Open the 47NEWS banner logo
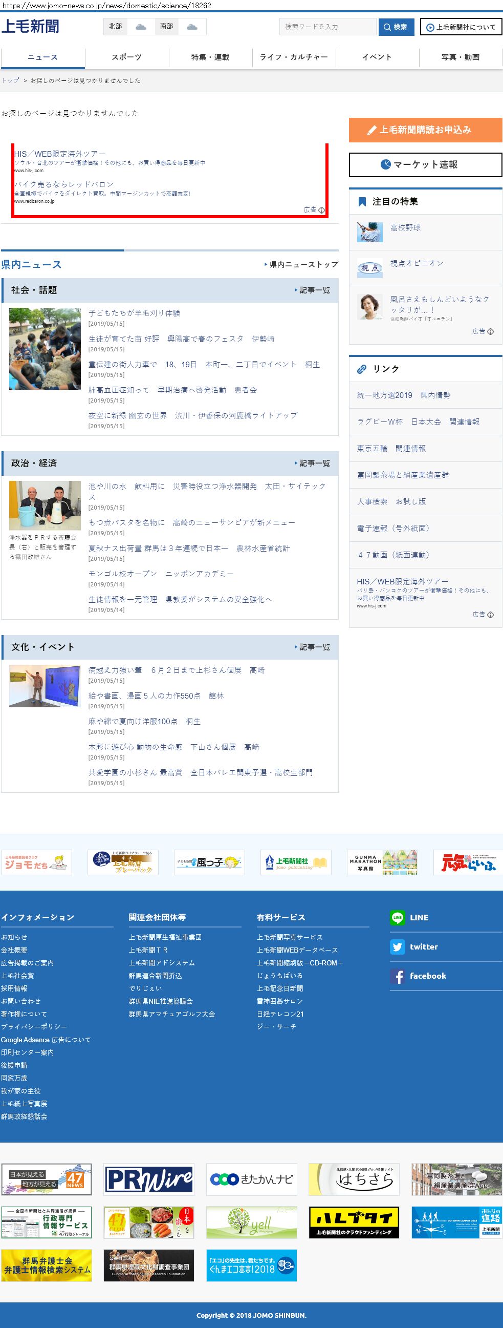The width and height of the screenshot is (503, 1328). [x=47, y=1179]
